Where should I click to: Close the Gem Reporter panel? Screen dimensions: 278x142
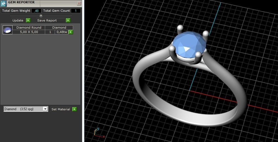click(x=79, y=3)
